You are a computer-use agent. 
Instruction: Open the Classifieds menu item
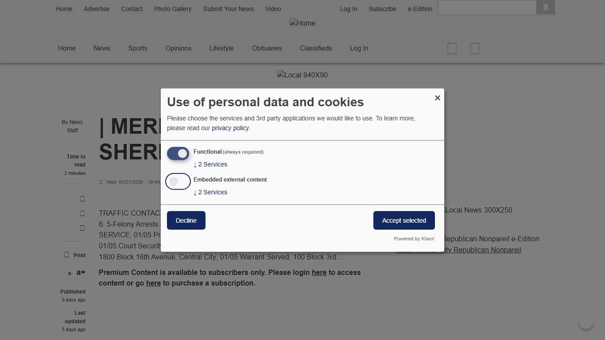coord(316,48)
